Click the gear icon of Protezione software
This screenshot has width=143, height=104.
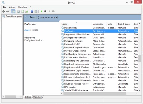[63, 41]
